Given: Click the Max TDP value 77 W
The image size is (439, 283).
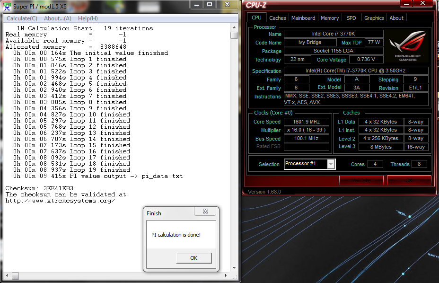Looking at the screenshot, I should click(374, 42).
